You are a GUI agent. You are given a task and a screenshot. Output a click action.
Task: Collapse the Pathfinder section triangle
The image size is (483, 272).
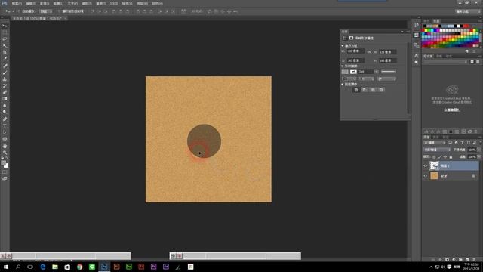[x=342, y=84]
